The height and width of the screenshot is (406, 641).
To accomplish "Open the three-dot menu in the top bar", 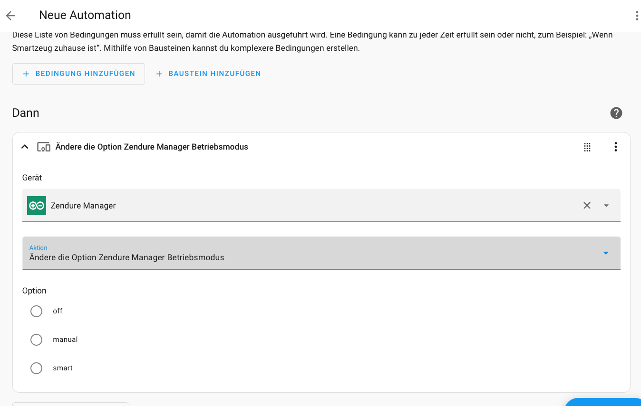I will click(x=637, y=16).
